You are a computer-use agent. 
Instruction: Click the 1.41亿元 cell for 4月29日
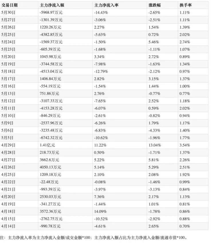(x=47, y=145)
